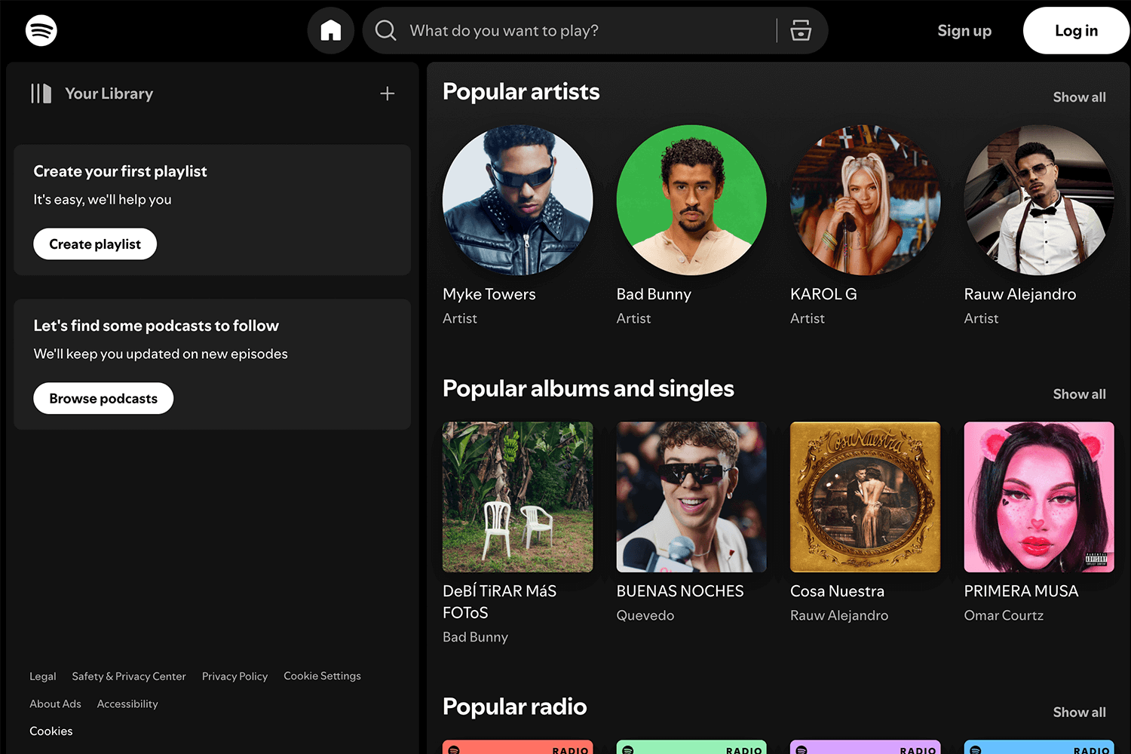Screen dimensions: 1131x754
Task: Click Bad Bunny under DeBÍ TiRAR MáS FOToS
Action: pyautogui.click(x=475, y=637)
